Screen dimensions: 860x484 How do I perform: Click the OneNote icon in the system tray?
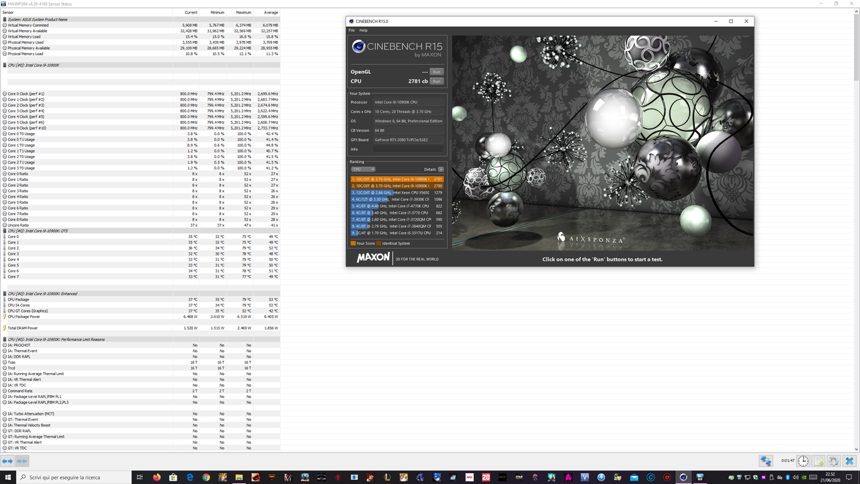[x=763, y=477]
